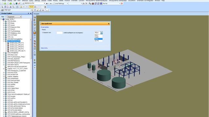The width and height of the screenshot is (209, 117).
Task: Open the Create menu
Action: (x=49, y=1)
